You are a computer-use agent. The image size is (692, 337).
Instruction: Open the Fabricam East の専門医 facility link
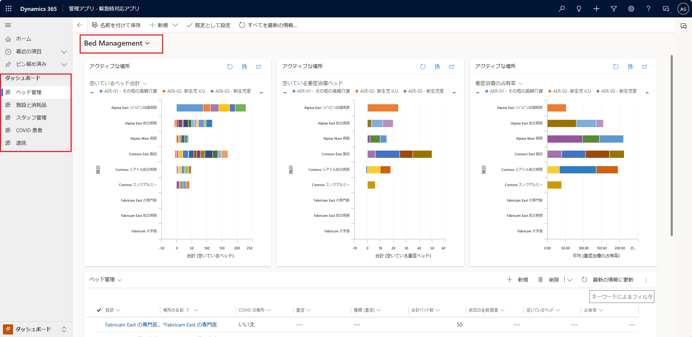point(132,325)
